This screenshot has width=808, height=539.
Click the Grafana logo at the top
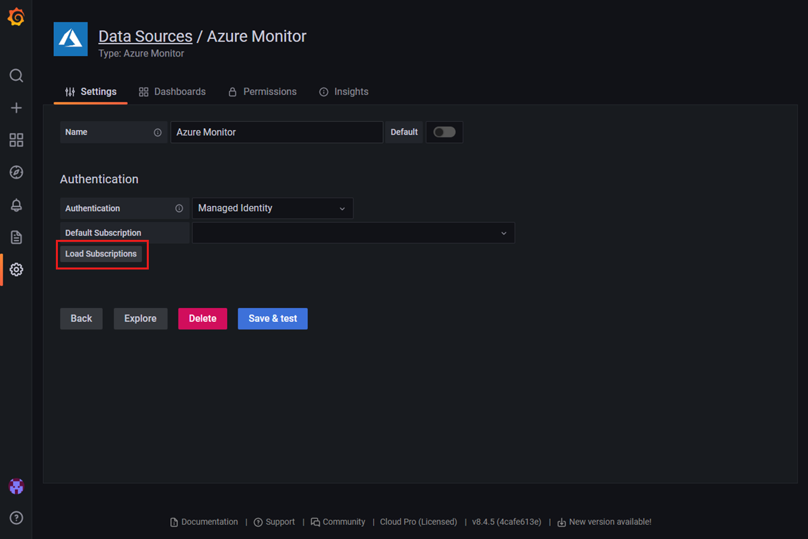point(16,16)
